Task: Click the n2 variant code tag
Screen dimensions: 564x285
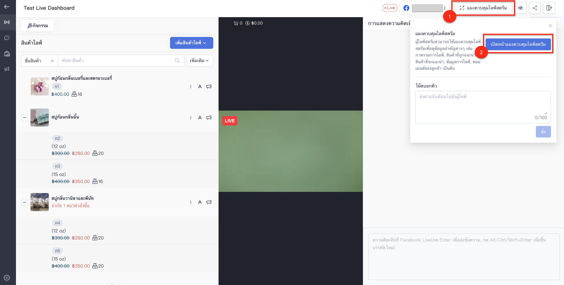Action: [58, 138]
